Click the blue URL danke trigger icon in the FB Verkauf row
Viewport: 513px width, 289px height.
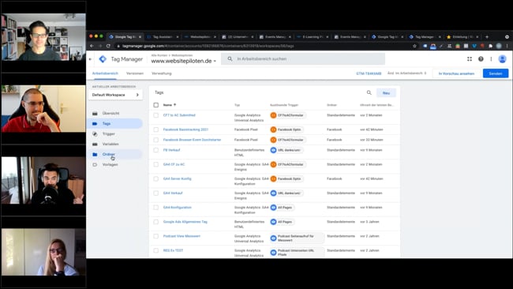click(x=274, y=150)
